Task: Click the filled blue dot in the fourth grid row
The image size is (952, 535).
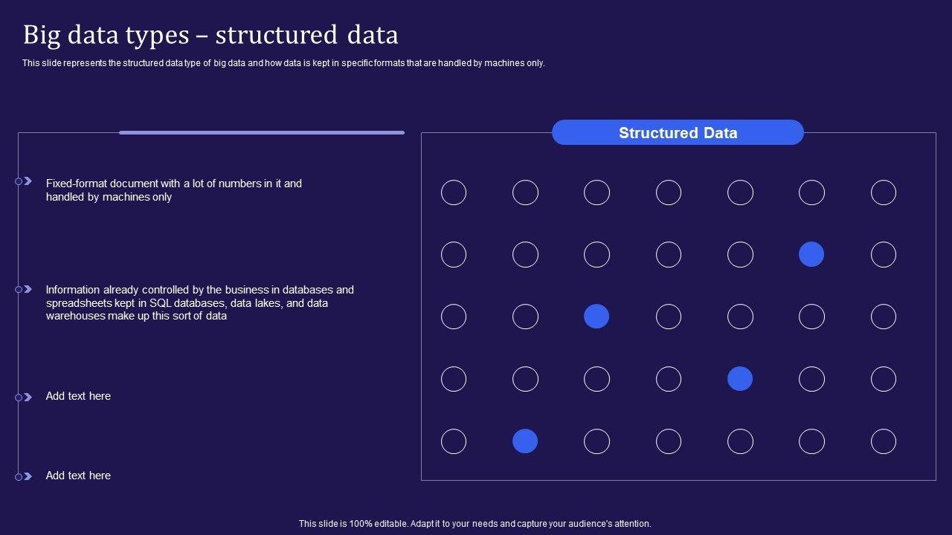Action: coord(740,379)
